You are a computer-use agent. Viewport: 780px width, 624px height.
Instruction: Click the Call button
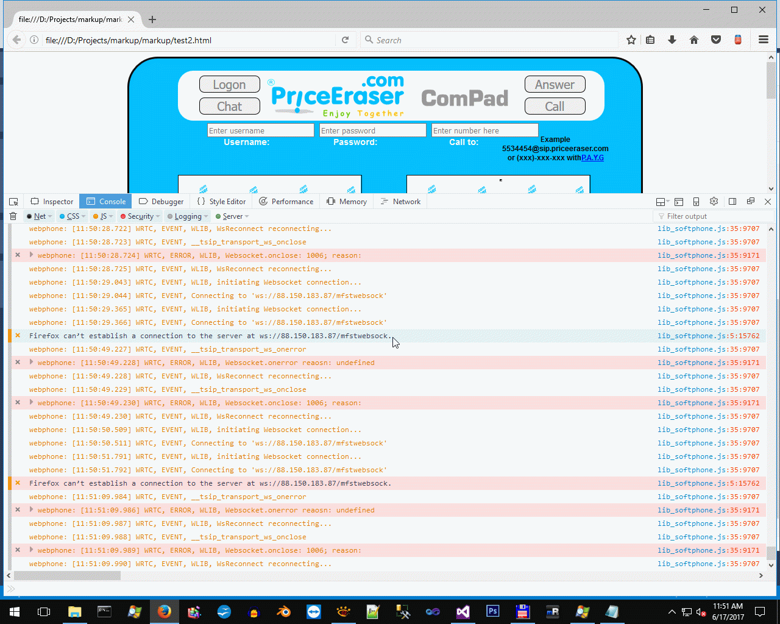[x=555, y=106]
